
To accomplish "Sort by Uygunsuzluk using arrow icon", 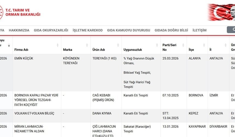I will coord(157,45).
